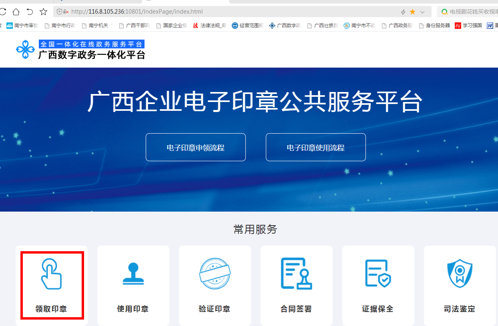This screenshot has height=326, width=498.
Task: Open the 法律法规 bookmark
Action: 209,26
